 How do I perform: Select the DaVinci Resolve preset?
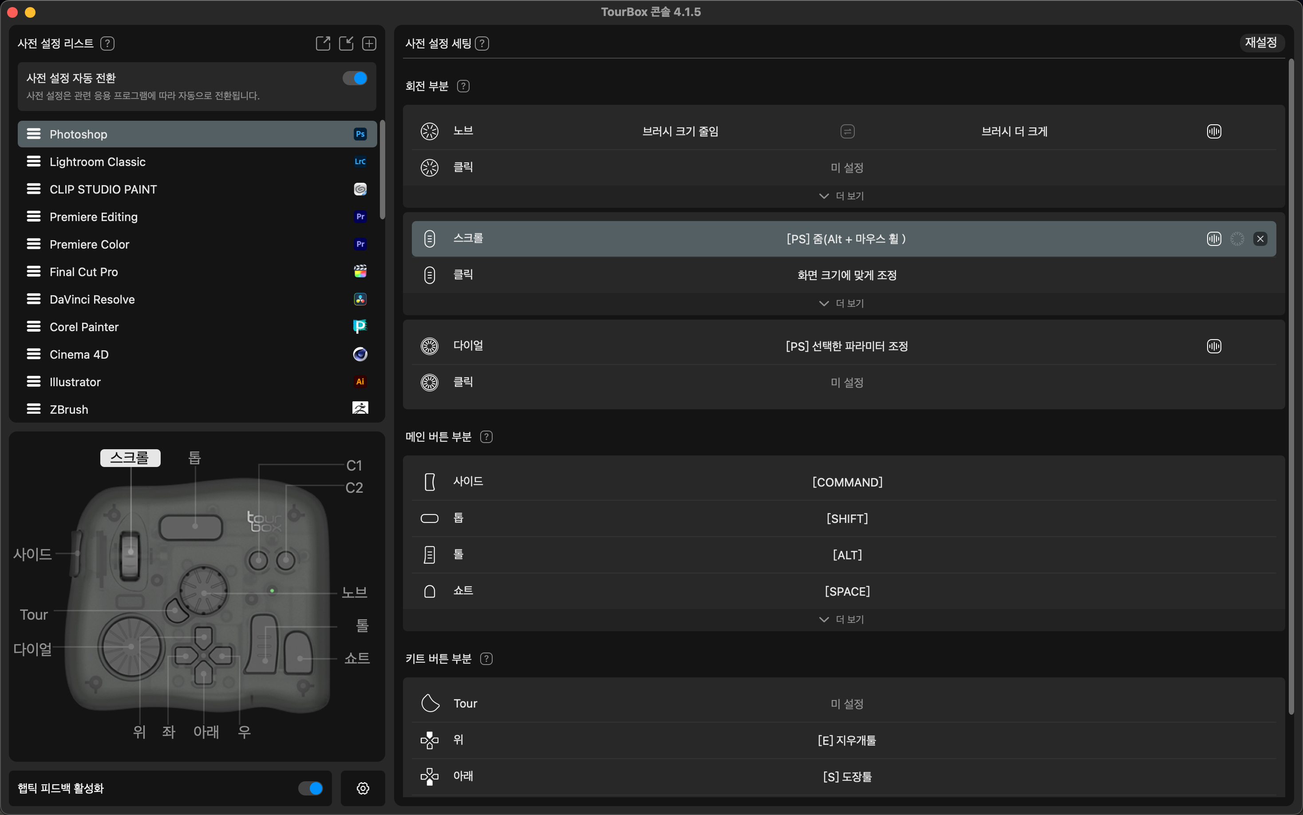197,299
